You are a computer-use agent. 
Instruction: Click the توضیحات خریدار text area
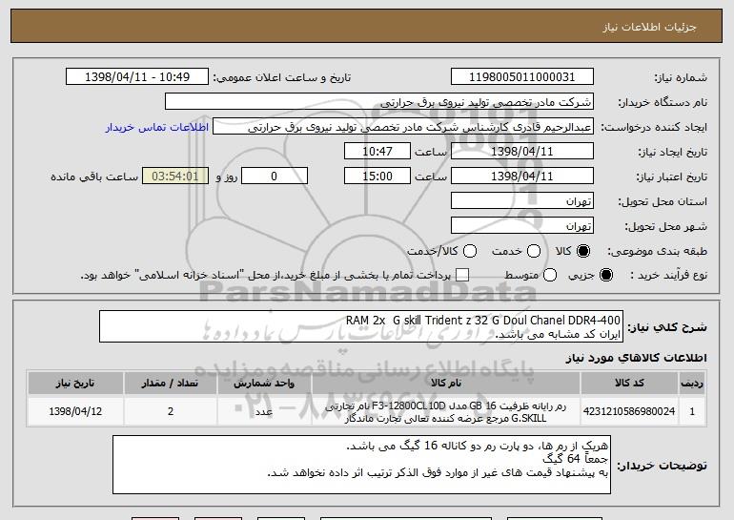click(361, 465)
